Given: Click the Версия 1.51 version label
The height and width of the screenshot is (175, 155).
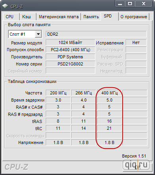Looking at the screenshot, I should coord(134,156).
